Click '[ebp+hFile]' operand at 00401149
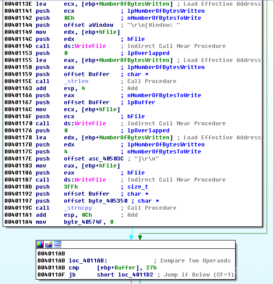Screen dimensions: 273x284 101,32
